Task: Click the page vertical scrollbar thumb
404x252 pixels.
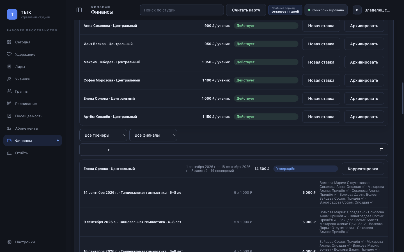Action: click(403, 98)
